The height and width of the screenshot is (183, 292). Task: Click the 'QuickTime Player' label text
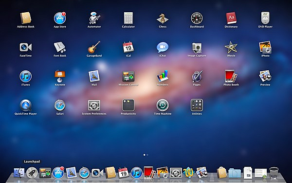(26, 114)
